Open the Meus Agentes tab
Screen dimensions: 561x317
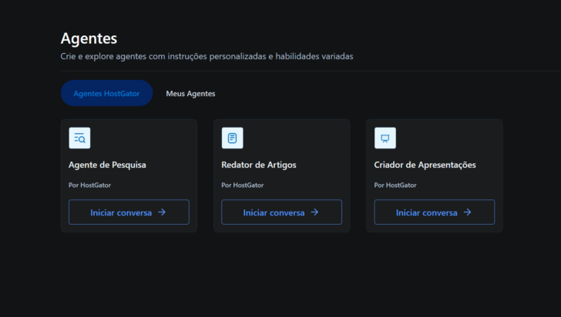click(190, 94)
